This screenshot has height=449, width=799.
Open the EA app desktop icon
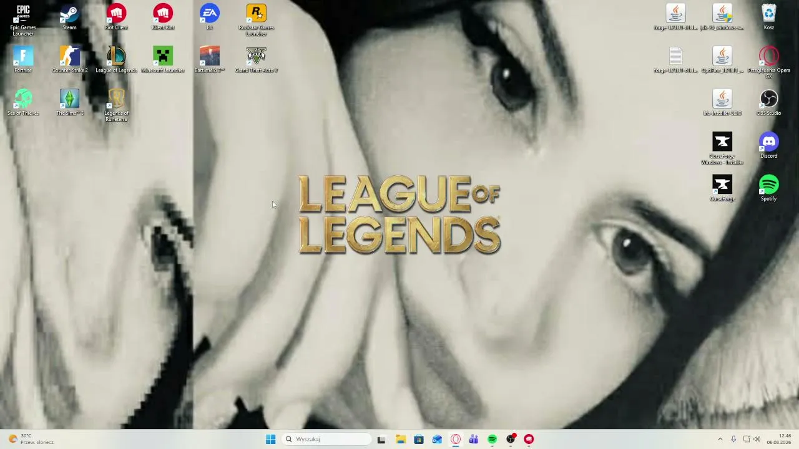(210, 17)
